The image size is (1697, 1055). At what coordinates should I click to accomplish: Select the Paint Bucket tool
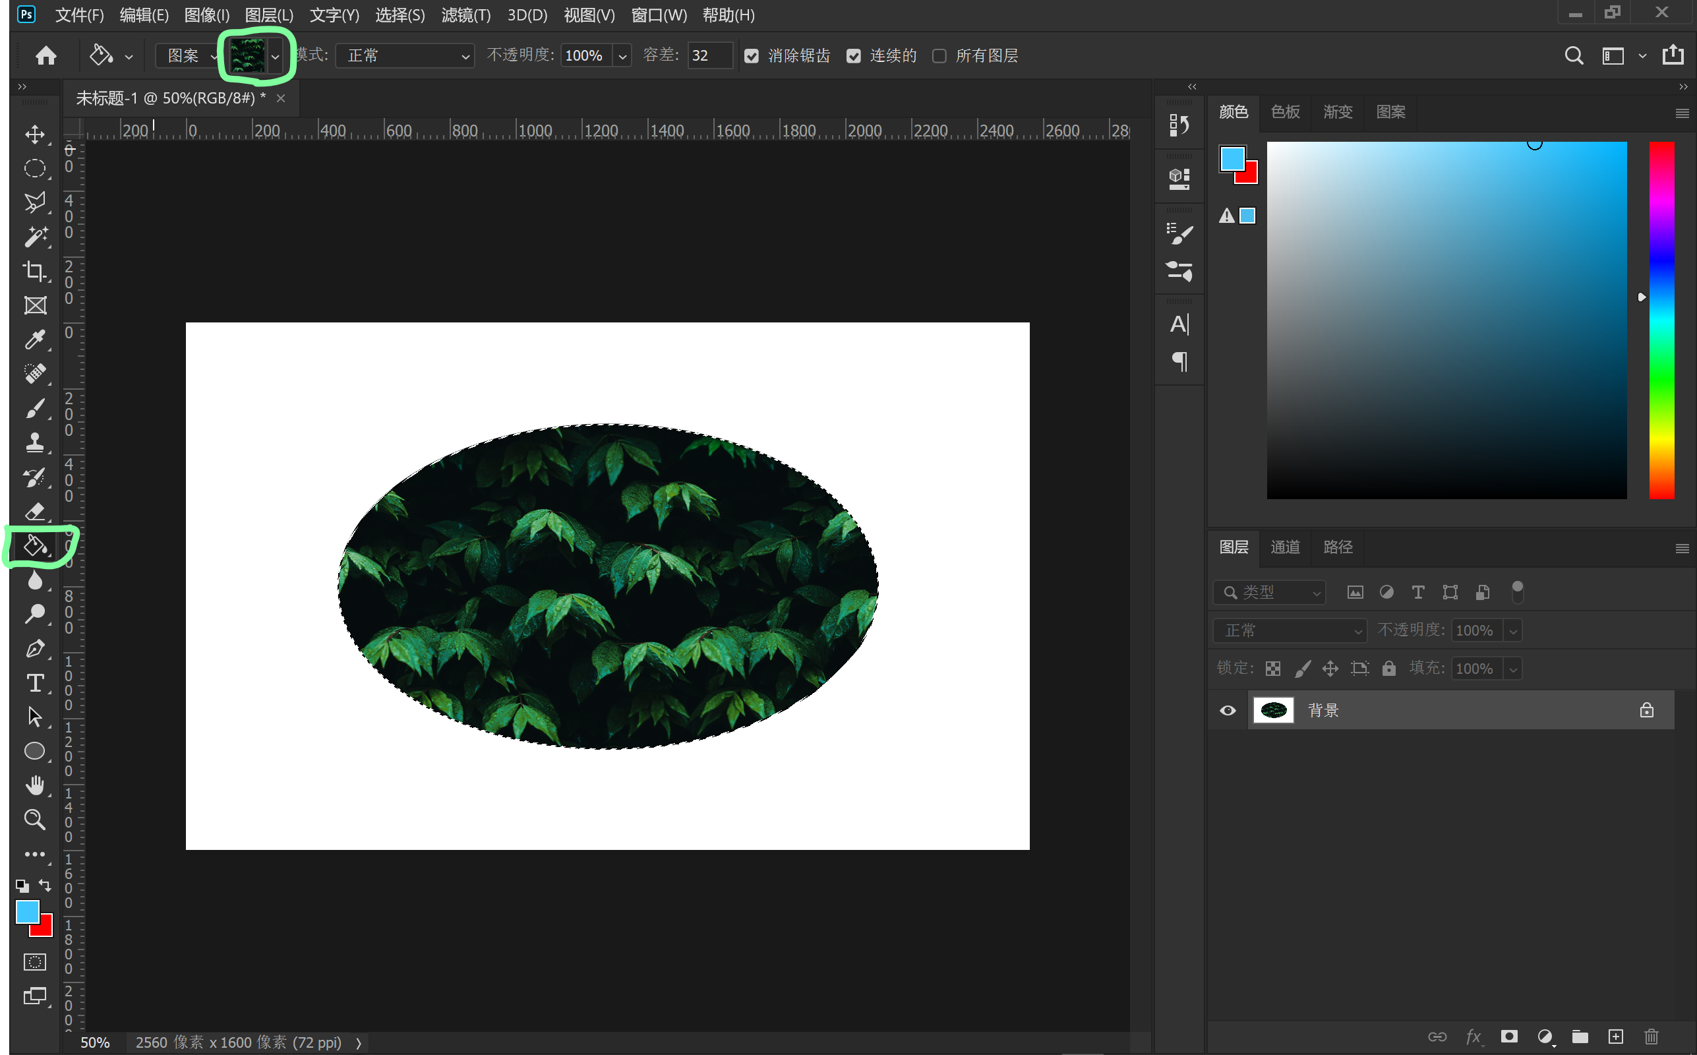pyautogui.click(x=35, y=546)
